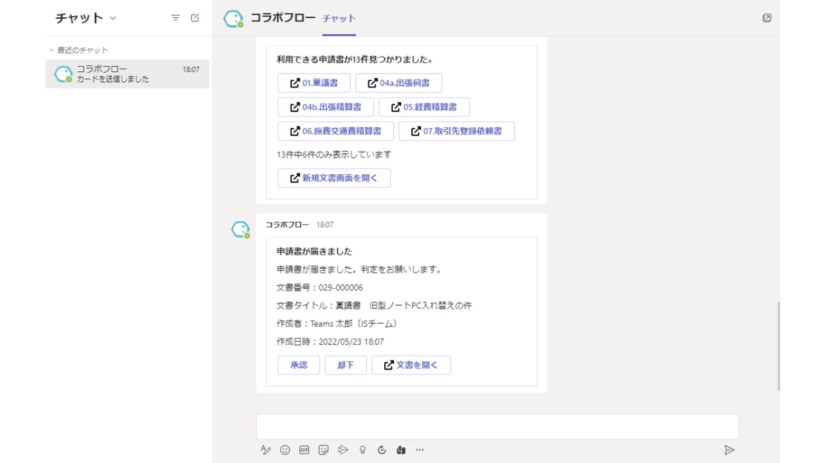The width and height of the screenshot is (824, 463).
Task: Open more messaging extensions (three dots)
Action: (x=420, y=450)
